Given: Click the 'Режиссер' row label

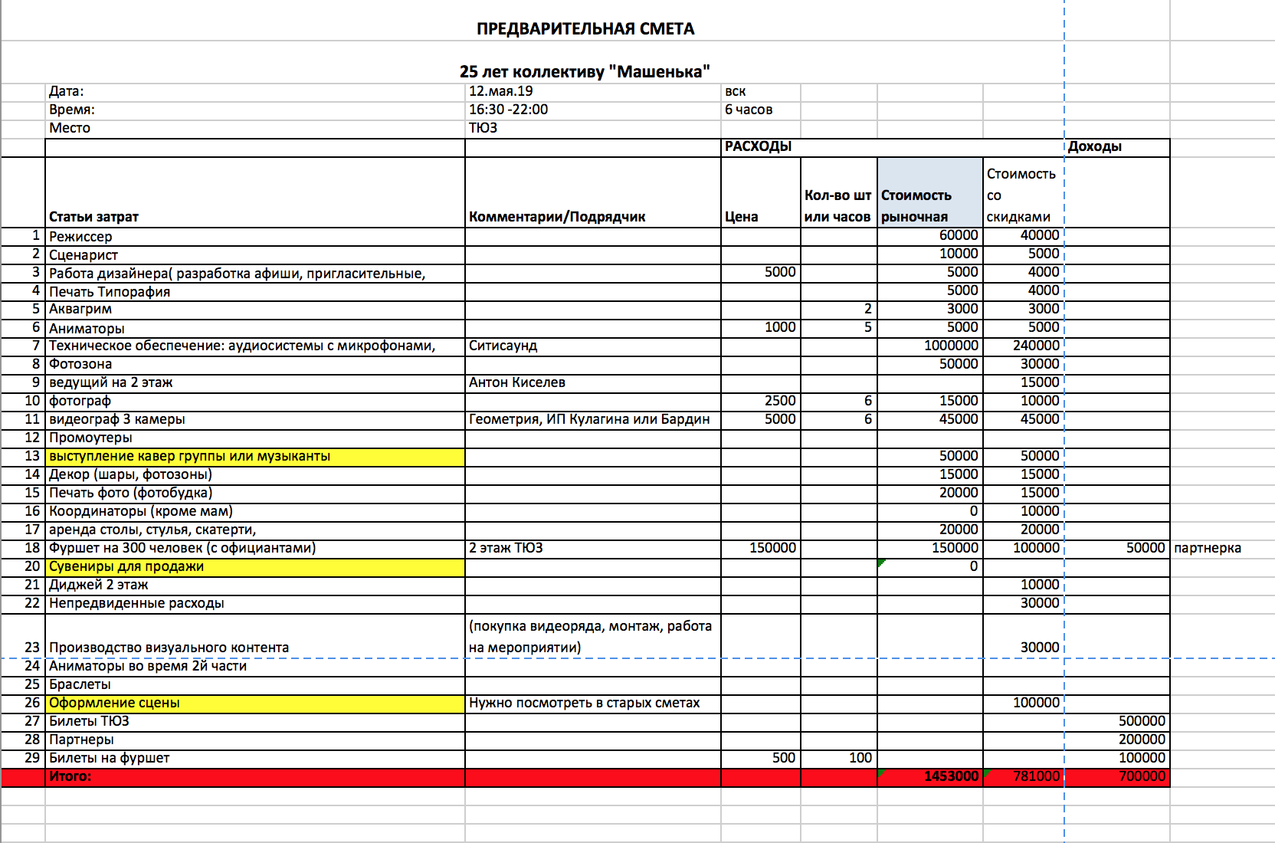Looking at the screenshot, I should click(255, 236).
